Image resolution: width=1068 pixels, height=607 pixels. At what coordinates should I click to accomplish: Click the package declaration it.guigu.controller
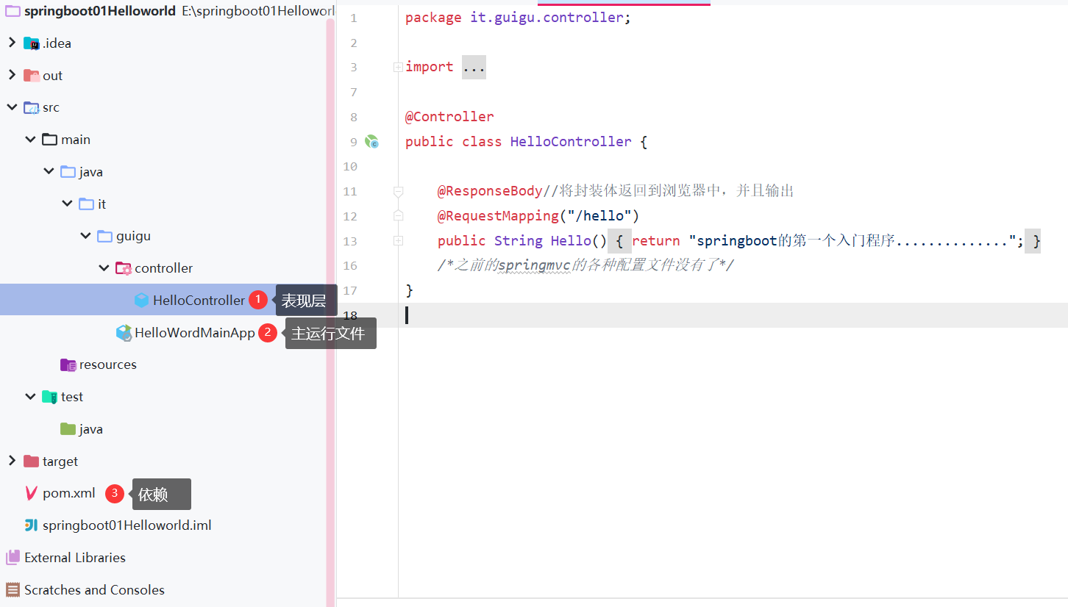[547, 18]
